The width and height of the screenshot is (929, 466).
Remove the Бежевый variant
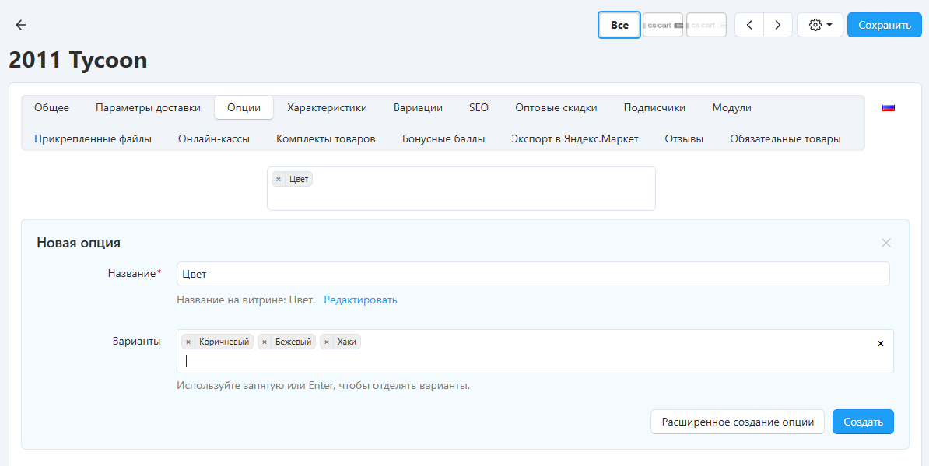[x=265, y=342]
